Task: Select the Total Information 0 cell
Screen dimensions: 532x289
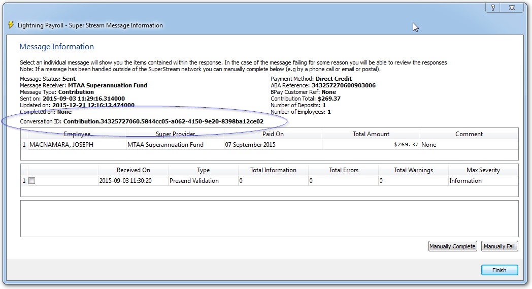Action: [273, 181]
